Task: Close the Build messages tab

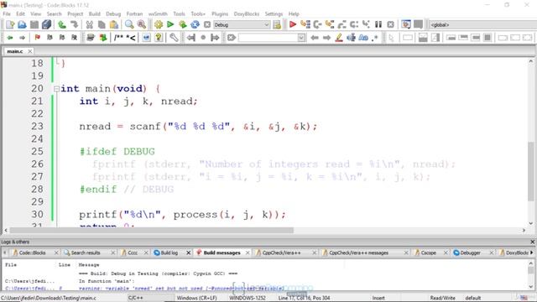Action: [x=248, y=253]
